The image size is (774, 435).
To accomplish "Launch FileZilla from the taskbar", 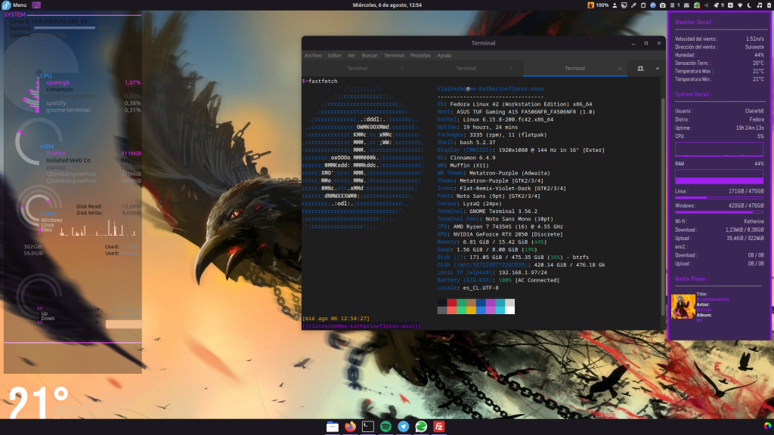I will pyautogui.click(x=439, y=427).
